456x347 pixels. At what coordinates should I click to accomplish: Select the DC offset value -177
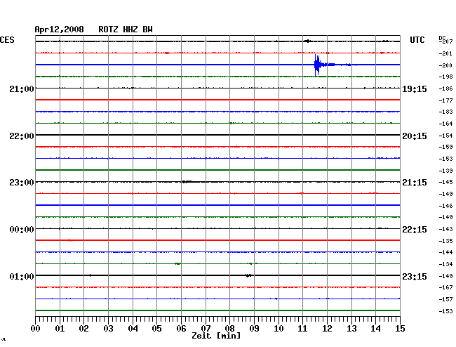(x=445, y=100)
